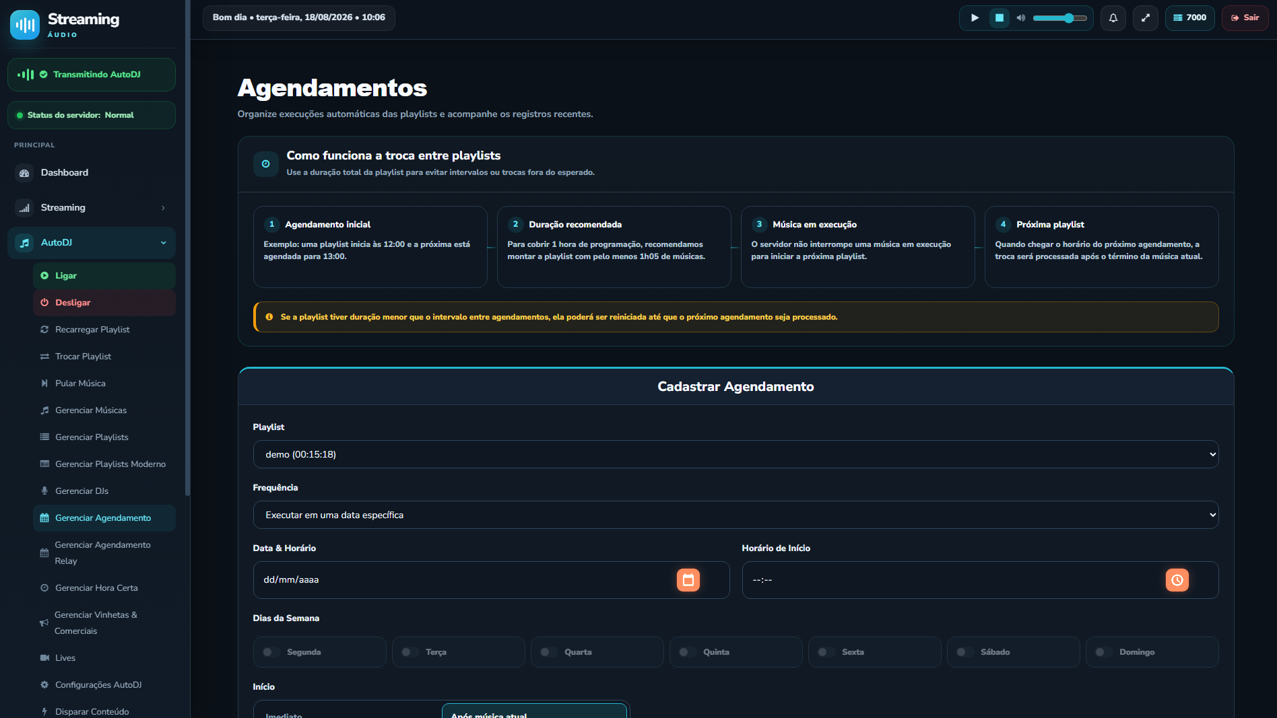
Task: Toggle the Domingo weekday switch
Action: click(1104, 652)
